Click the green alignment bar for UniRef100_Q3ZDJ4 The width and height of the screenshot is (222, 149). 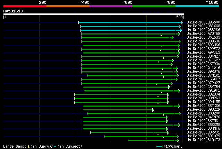[x=121, y=95]
